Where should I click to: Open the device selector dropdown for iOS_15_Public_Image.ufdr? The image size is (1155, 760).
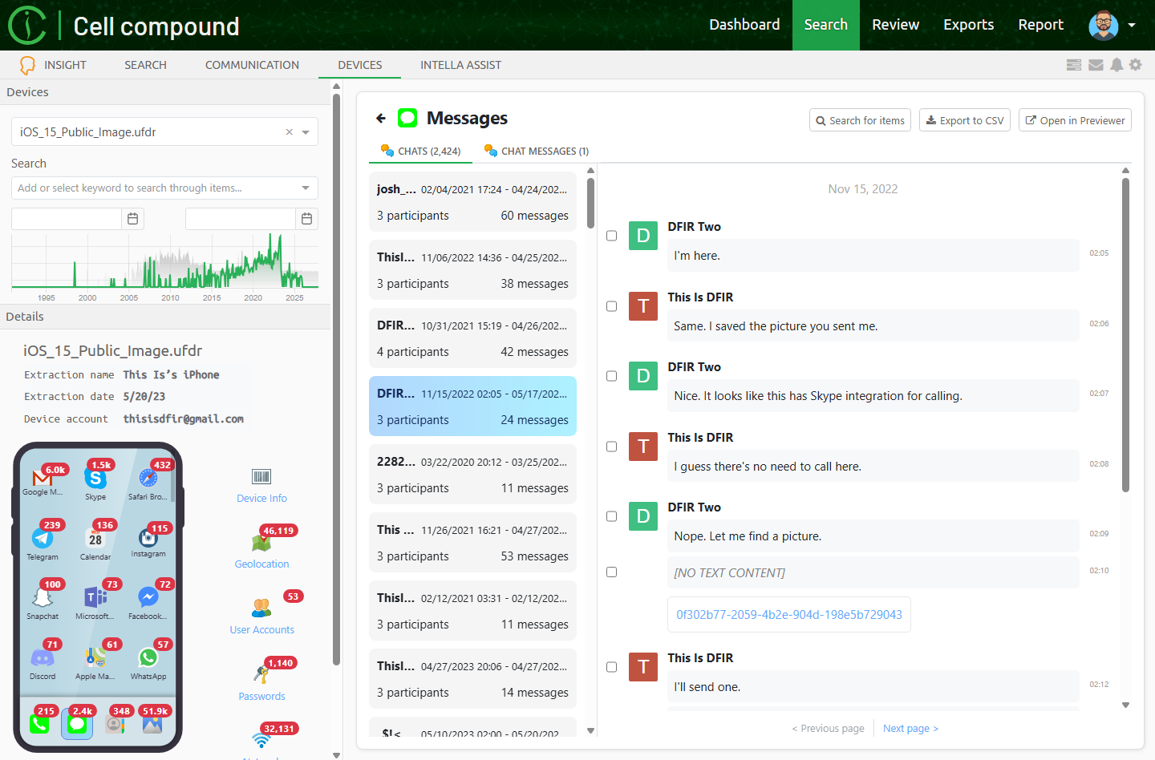(x=304, y=131)
